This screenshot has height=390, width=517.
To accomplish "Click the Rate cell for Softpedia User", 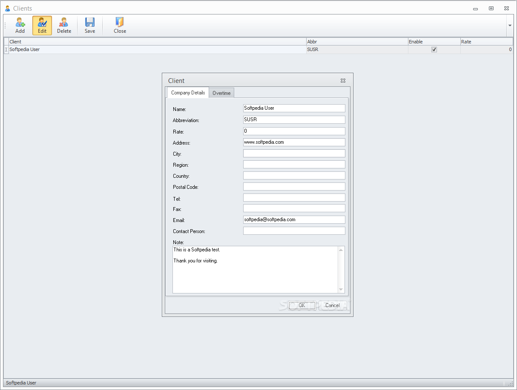I will coord(487,49).
